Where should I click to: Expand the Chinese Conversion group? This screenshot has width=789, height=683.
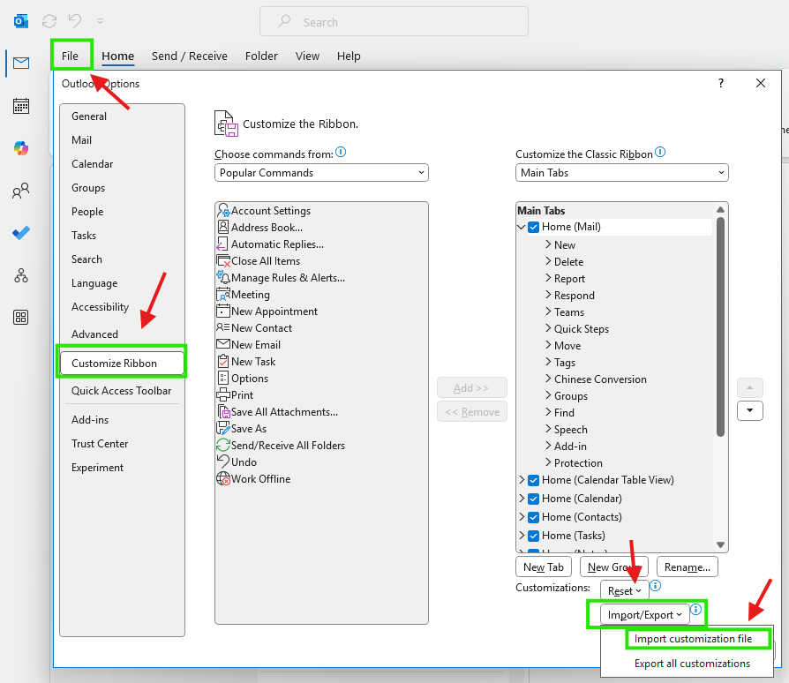[548, 379]
